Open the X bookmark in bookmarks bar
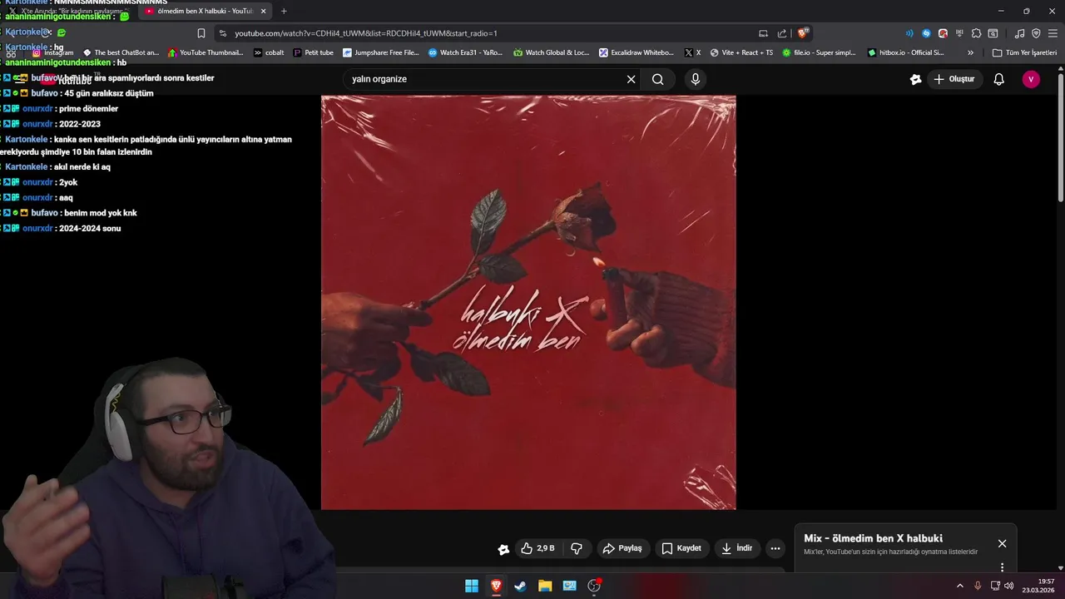The image size is (1065, 599). [692, 52]
